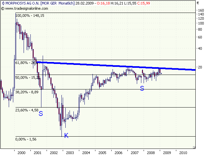
Task: Click the 0% Fibonacci horizontal line at bottom
Action: pyautogui.click(x=105, y=136)
